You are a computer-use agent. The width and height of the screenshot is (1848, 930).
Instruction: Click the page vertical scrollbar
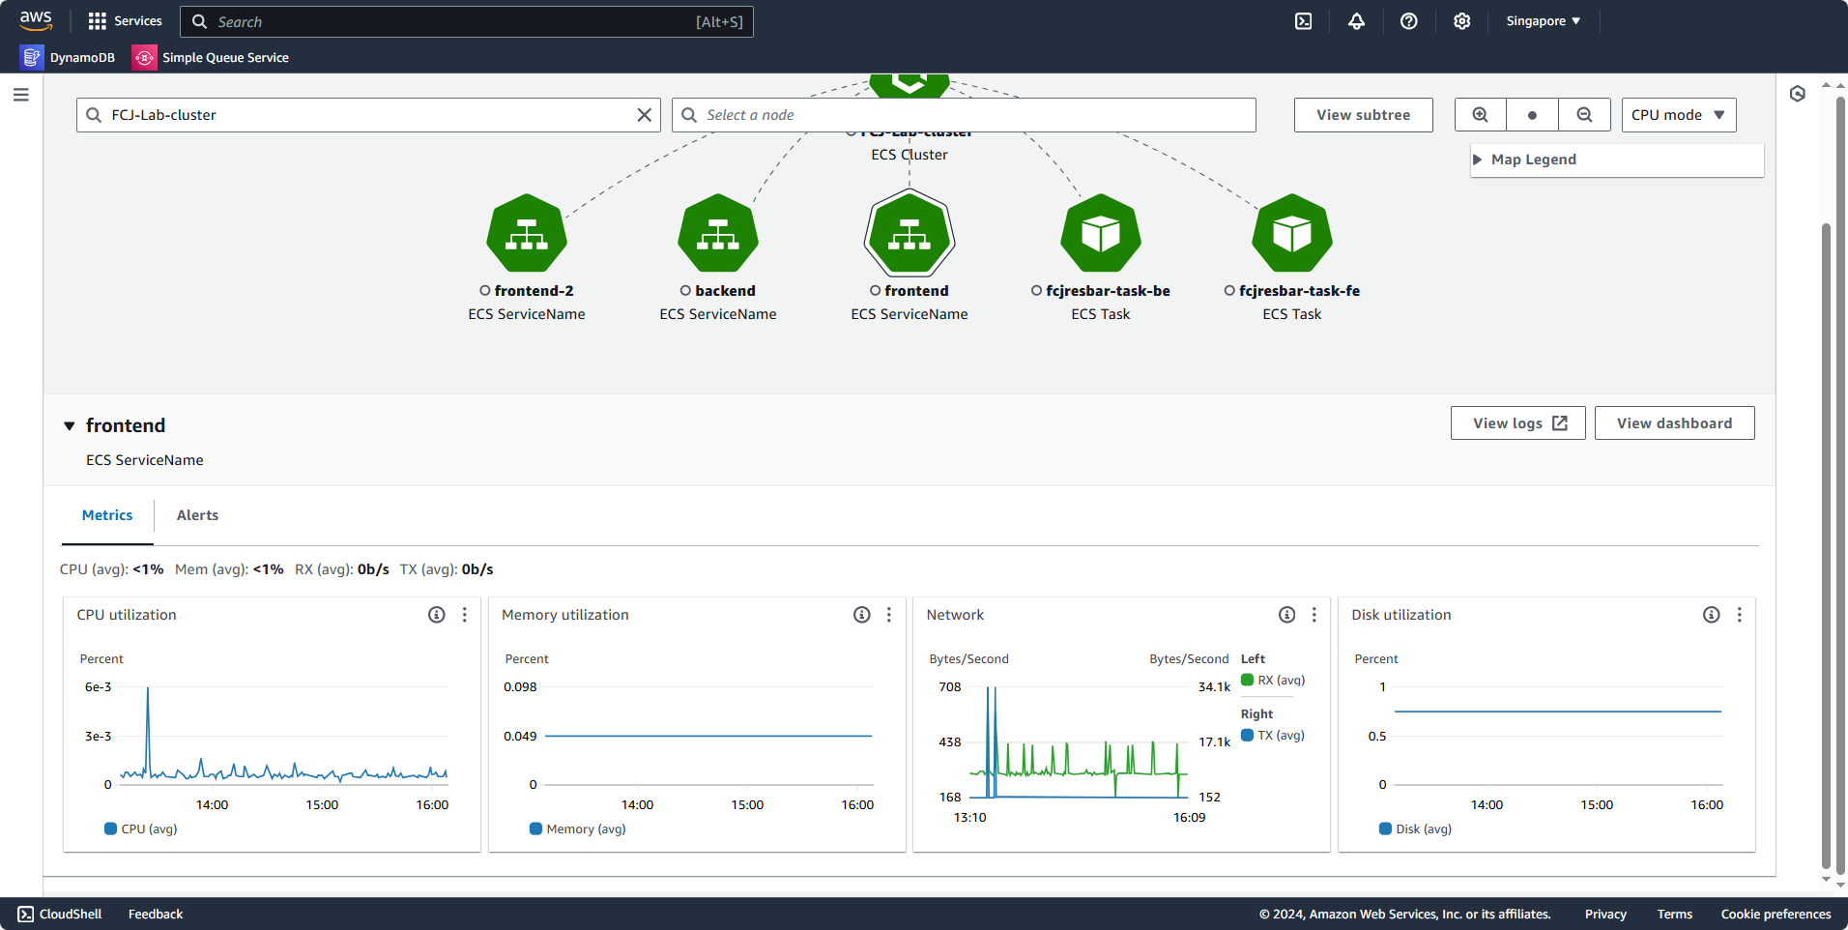[1826, 546]
